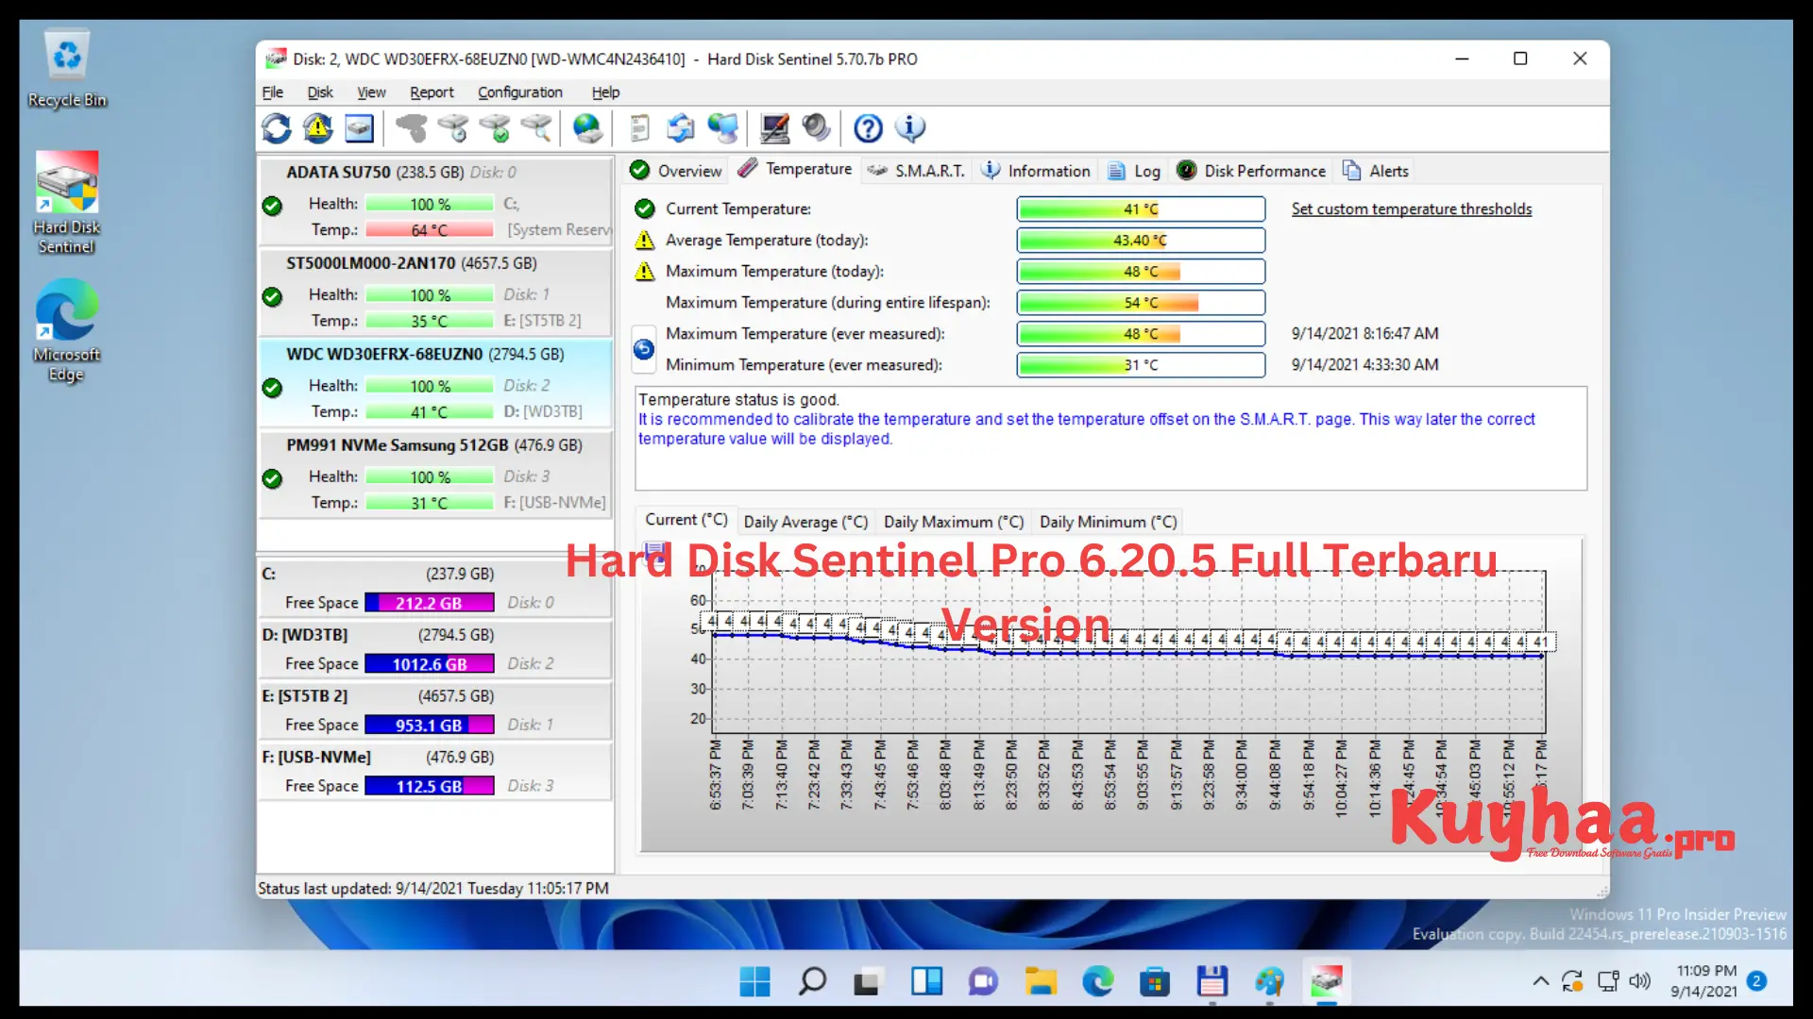Click the refresh/scan disk icon
The width and height of the screenshot is (1813, 1019).
[275, 128]
